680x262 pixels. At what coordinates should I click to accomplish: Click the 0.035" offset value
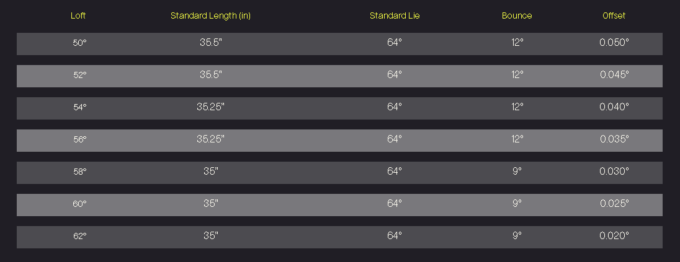[x=614, y=139]
